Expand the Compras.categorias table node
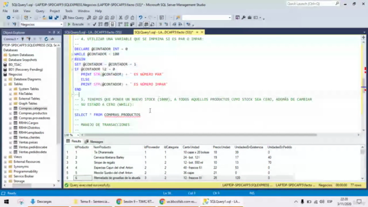Viewport: 368px width, 207px height. point(10,109)
